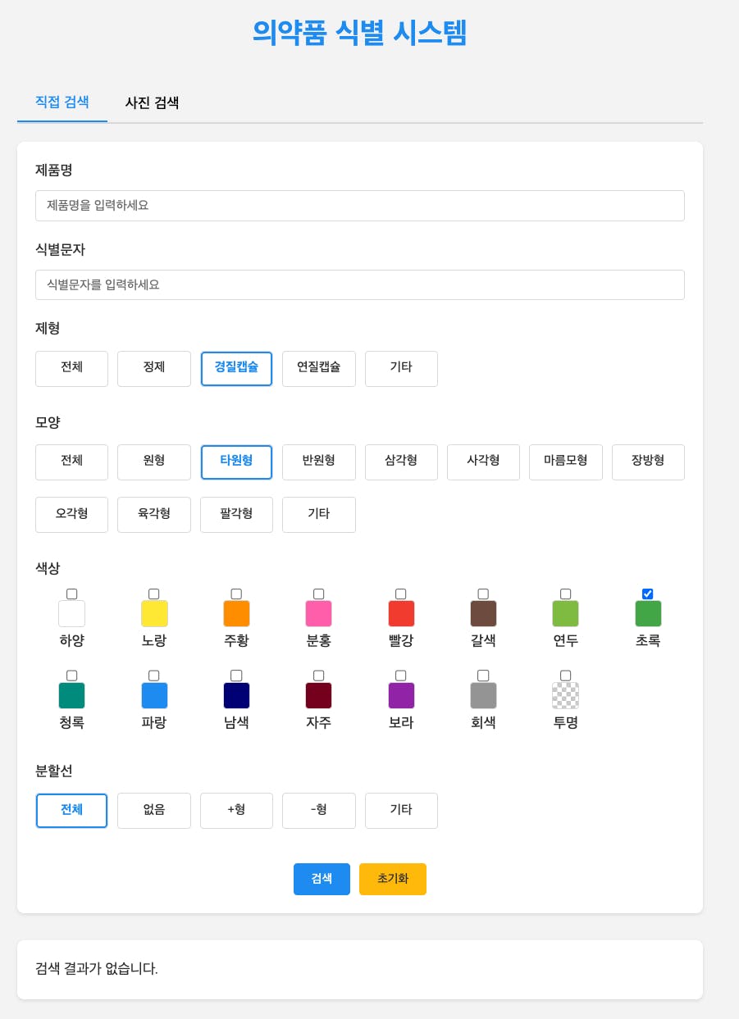Click the yellow 초기화 reset button

pyautogui.click(x=392, y=879)
